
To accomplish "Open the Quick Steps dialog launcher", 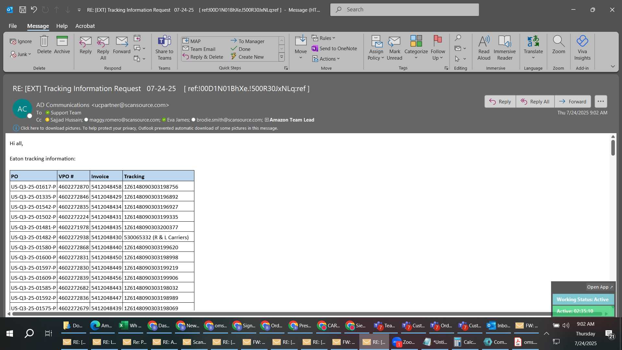I will pyautogui.click(x=286, y=68).
